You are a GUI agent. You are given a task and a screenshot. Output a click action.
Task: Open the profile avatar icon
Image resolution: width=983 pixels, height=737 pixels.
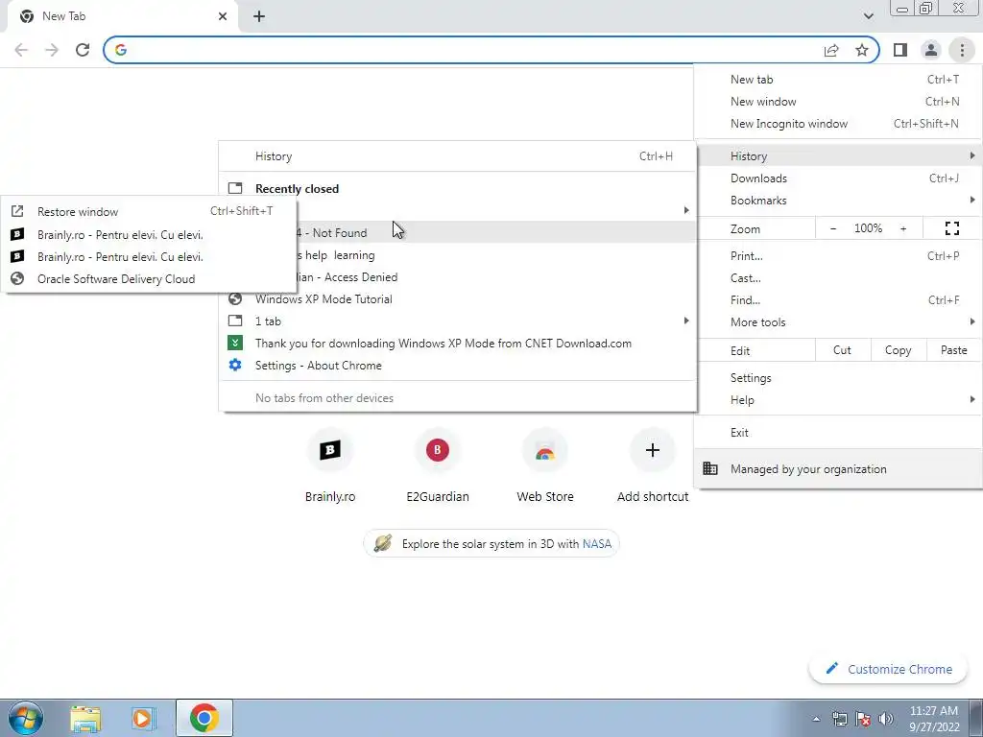point(931,50)
